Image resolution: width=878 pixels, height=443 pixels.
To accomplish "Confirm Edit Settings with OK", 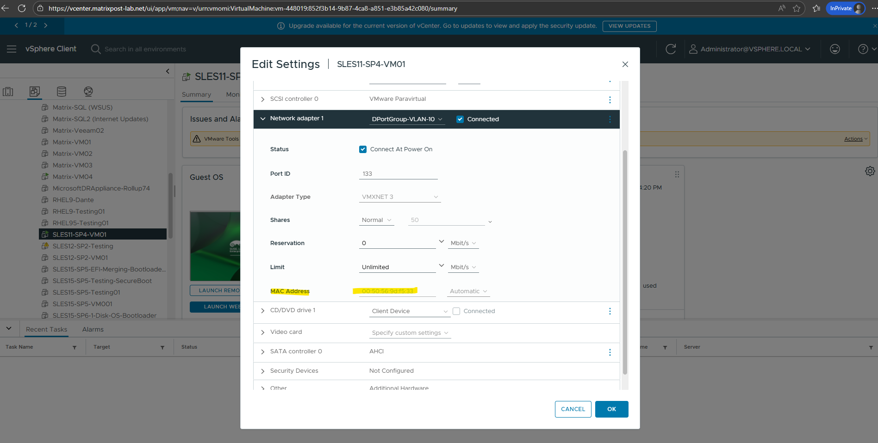I will click(x=612, y=409).
